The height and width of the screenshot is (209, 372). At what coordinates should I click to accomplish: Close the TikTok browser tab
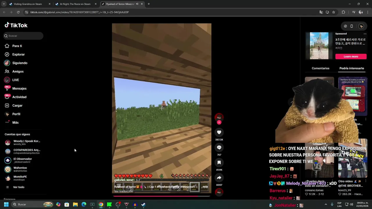[142, 4]
